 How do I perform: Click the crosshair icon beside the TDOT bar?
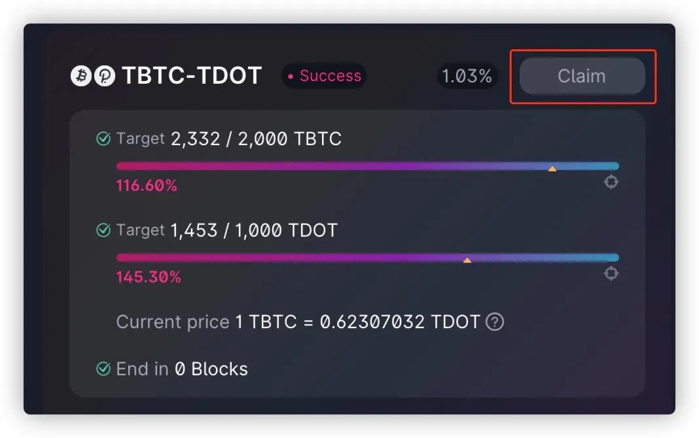[611, 273]
